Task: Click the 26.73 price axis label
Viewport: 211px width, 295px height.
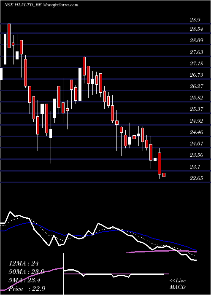Action: (x=197, y=75)
